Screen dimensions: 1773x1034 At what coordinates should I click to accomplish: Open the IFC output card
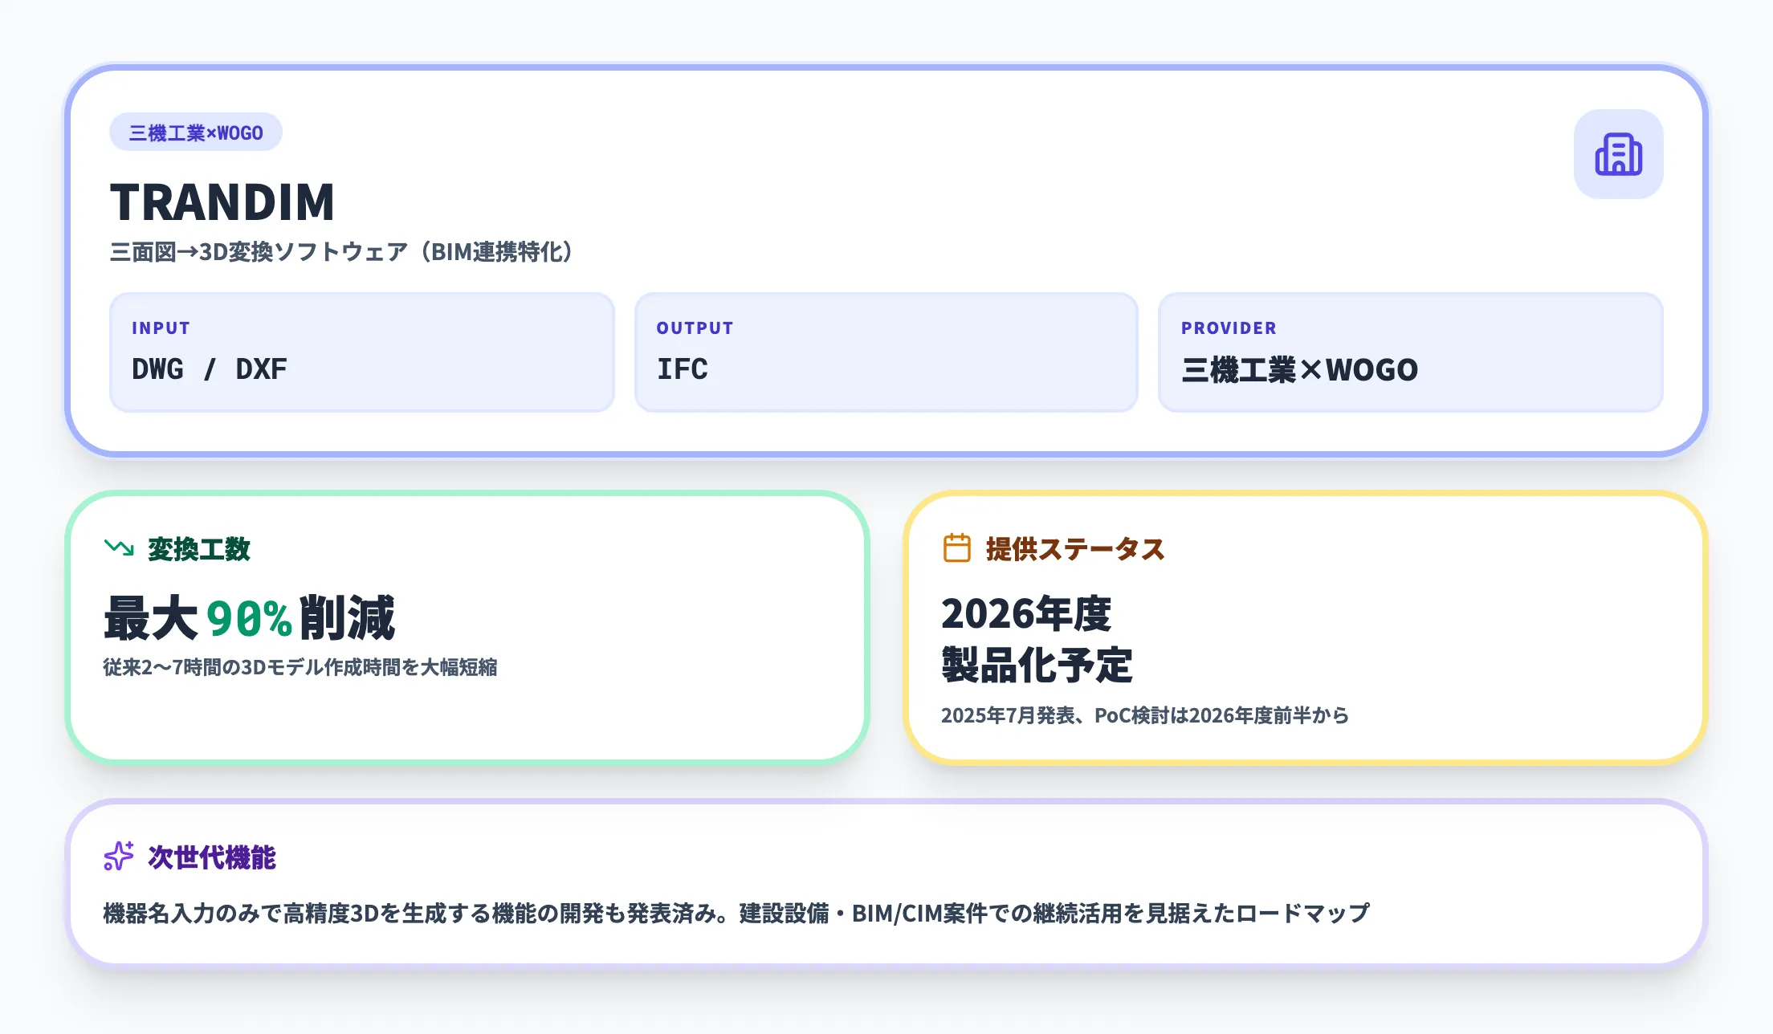click(x=886, y=352)
